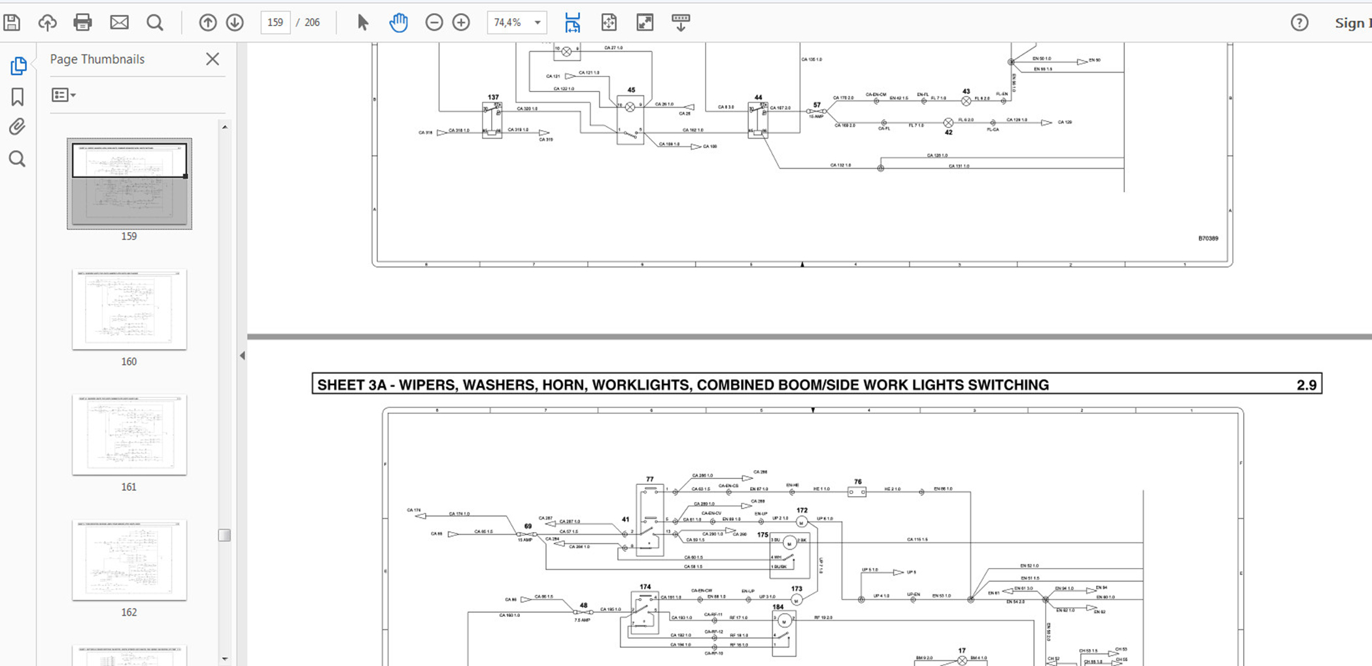This screenshot has height=666, width=1372.
Task: Zoom out with the minus button
Action: (x=434, y=23)
